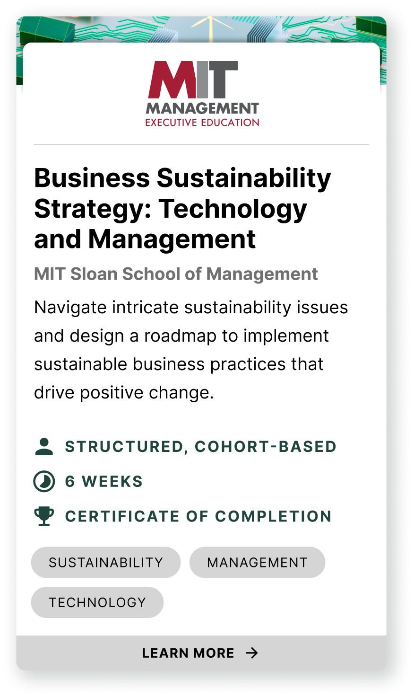Click the person icon beside Structured, Cohort-Based

[x=44, y=446]
